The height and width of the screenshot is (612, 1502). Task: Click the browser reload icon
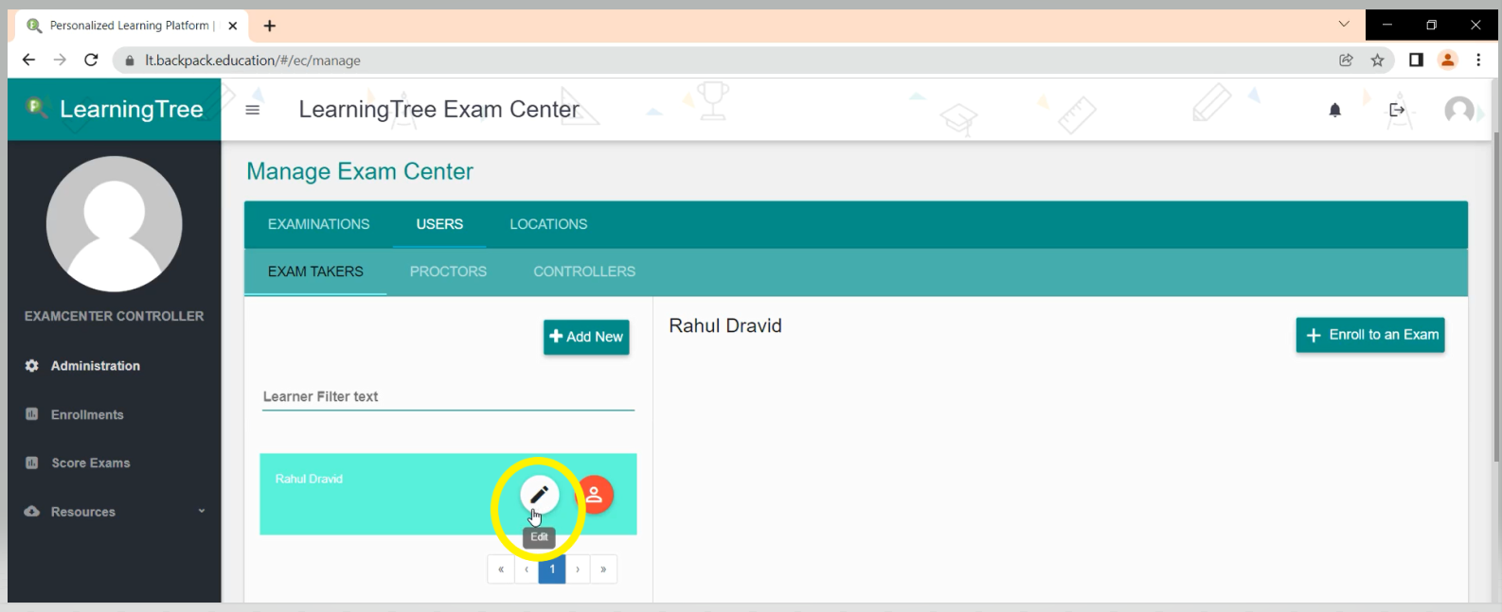tap(91, 61)
